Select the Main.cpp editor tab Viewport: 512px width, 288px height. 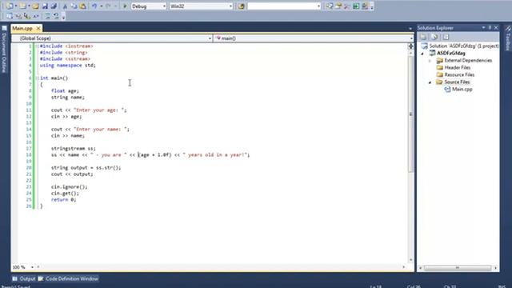pyautogui.click(x=22, y=29)
